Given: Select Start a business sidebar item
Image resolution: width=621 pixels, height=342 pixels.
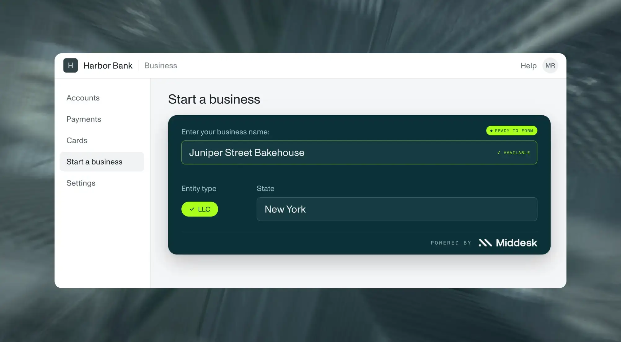Looking at the screenshot, I should tap(102, 162).
